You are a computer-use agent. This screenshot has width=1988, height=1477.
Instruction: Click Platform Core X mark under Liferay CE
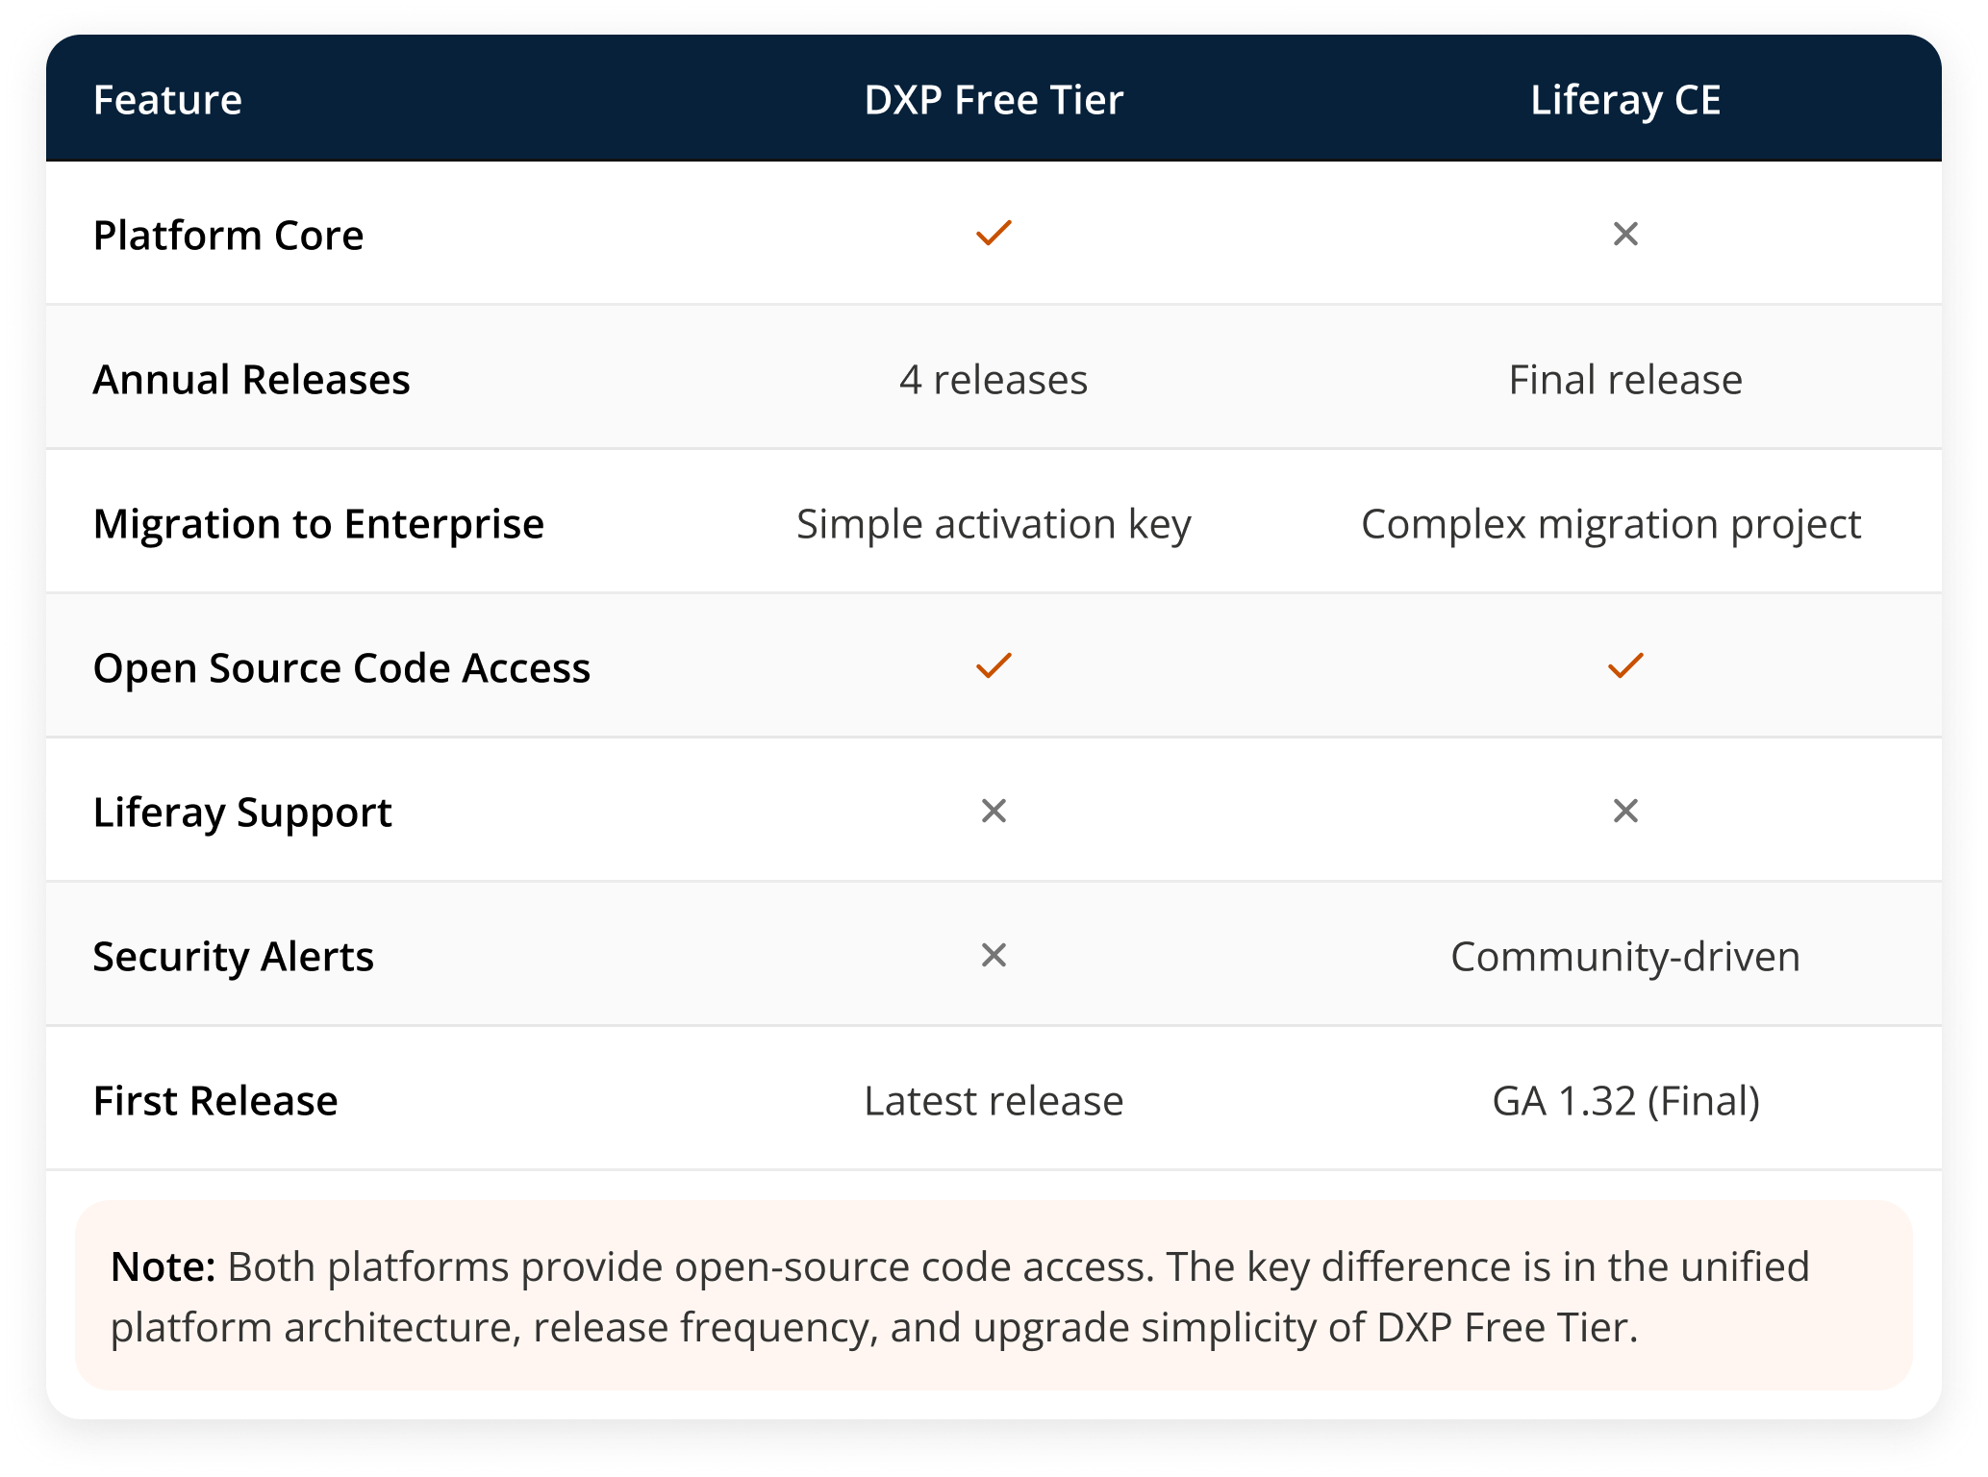pos(1625,234)
